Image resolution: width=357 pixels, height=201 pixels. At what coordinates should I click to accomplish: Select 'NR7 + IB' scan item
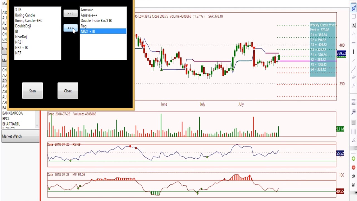(x=38, y=47)
